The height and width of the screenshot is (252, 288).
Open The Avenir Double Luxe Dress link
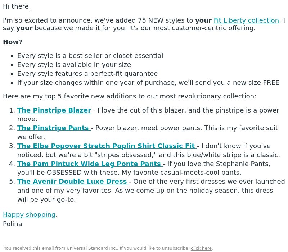click(x=73, y=182)
